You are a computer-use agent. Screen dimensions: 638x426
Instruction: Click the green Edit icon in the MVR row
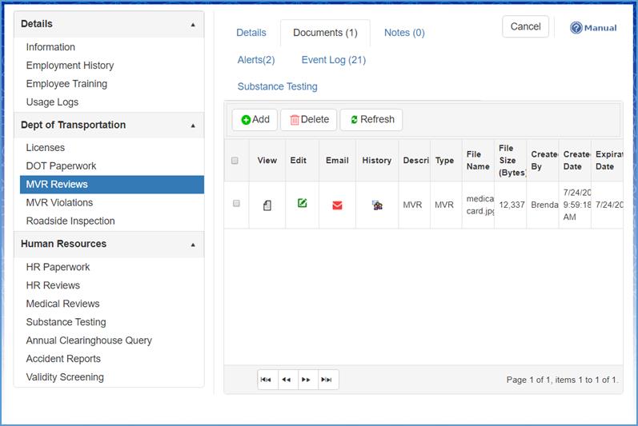pos(302,205)
